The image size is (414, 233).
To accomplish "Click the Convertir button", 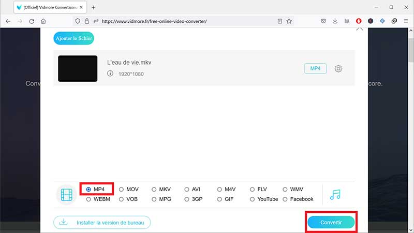I will click(331, 222).
